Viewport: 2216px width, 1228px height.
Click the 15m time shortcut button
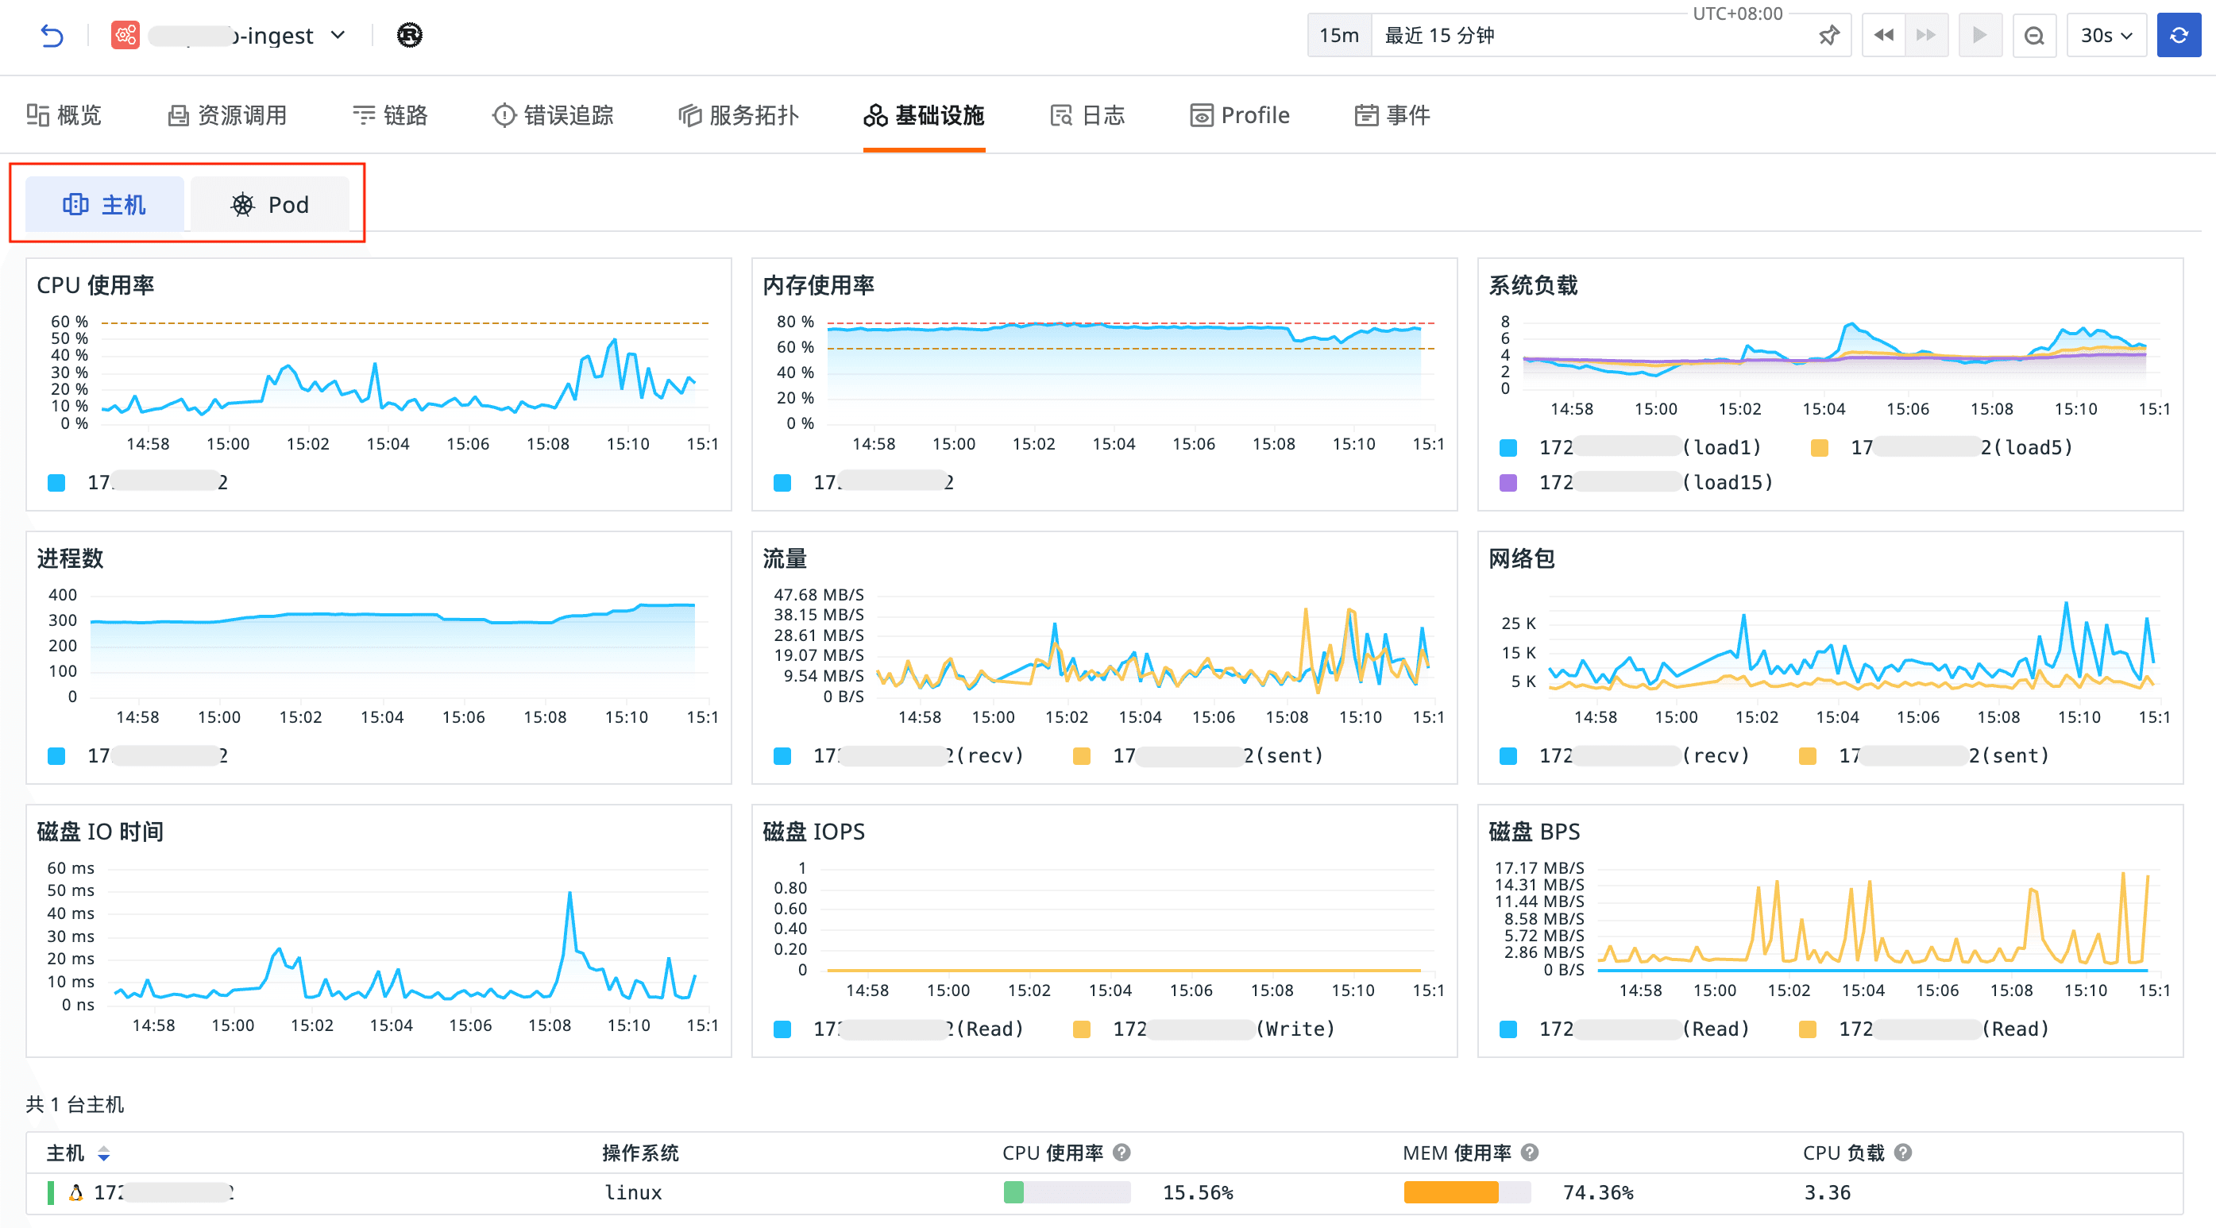click(1338, 35)
